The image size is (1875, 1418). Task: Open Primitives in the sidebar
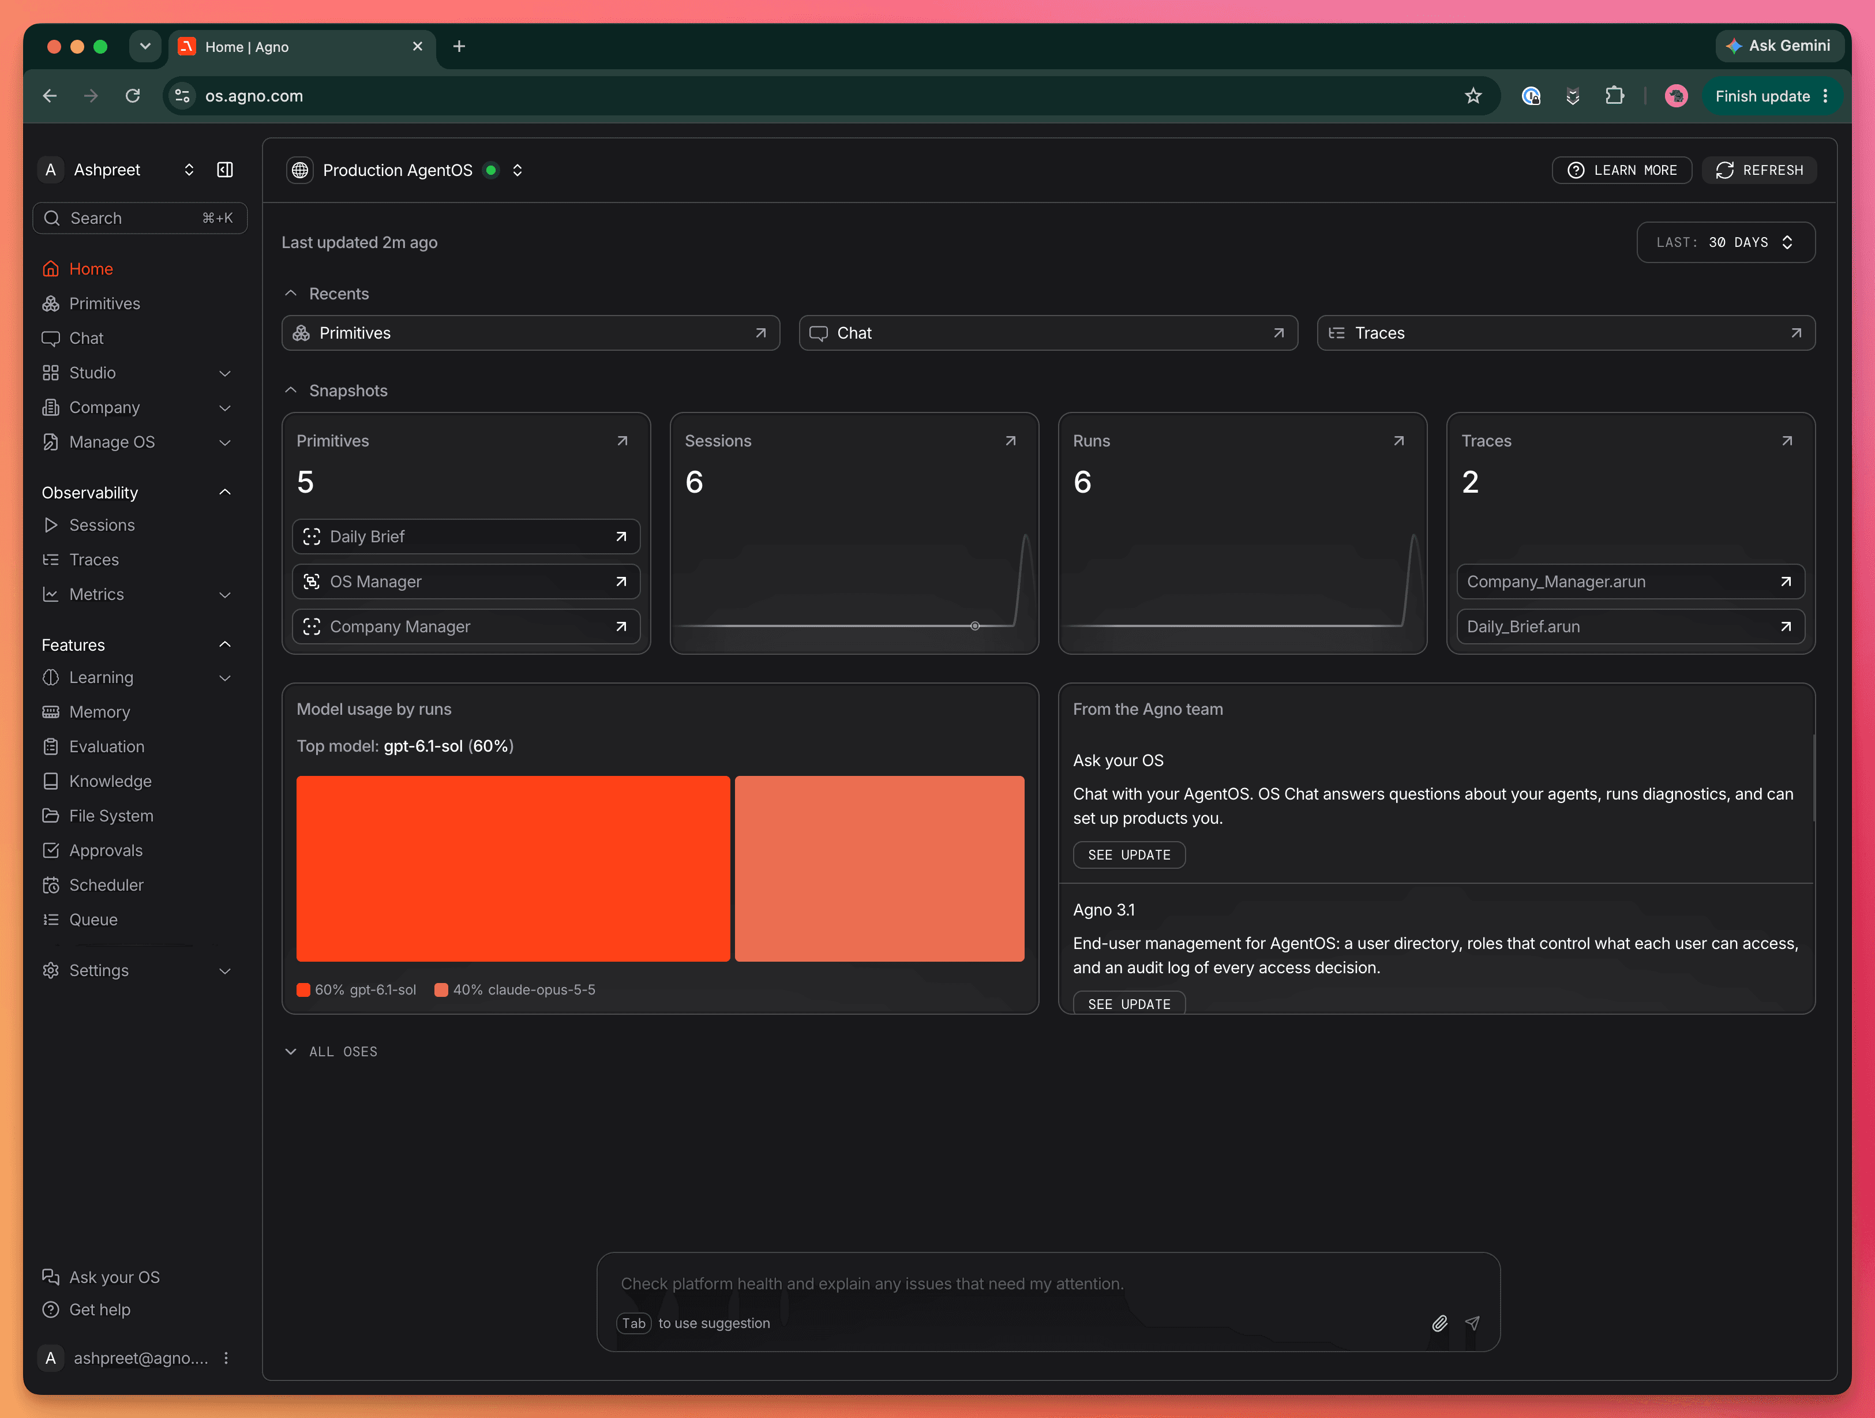click(139, 303)
